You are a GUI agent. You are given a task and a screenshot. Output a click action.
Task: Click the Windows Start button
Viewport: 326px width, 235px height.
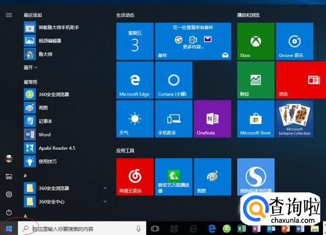click(x=9, y=229)
